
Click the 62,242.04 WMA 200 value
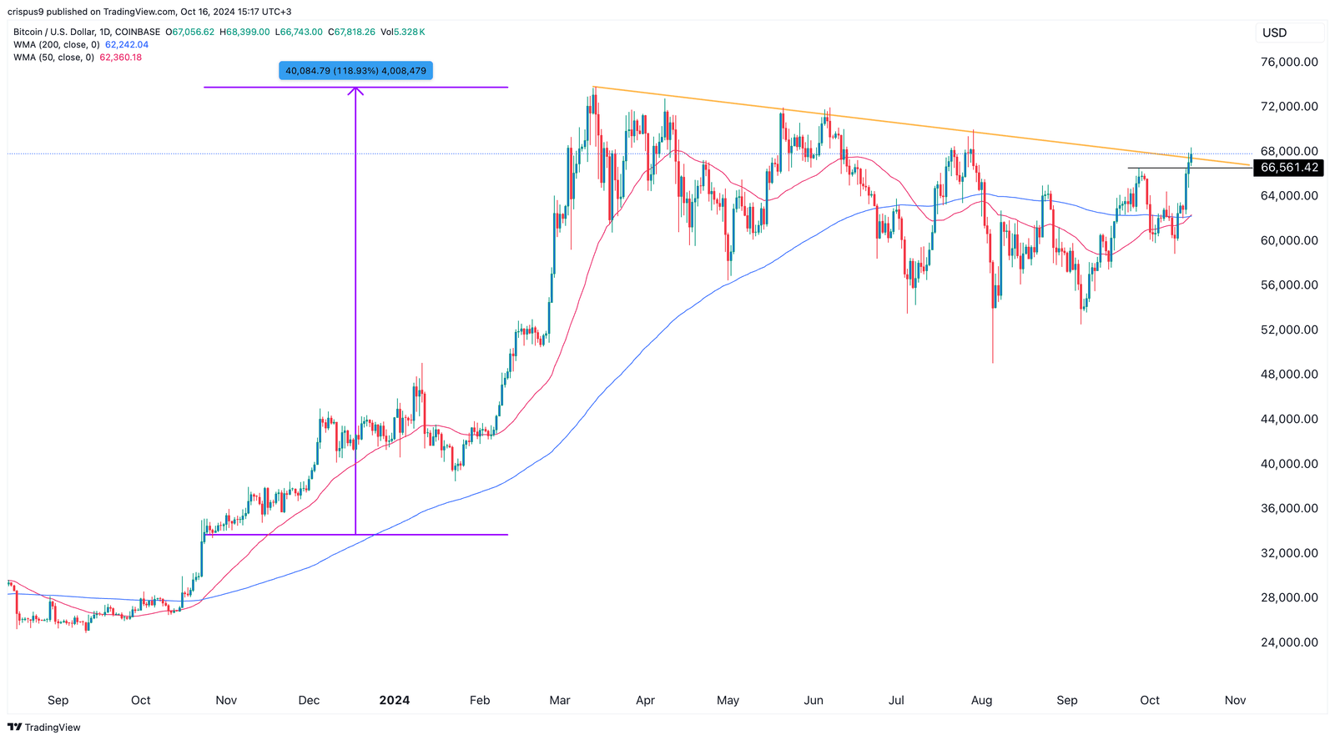(127, 45)
